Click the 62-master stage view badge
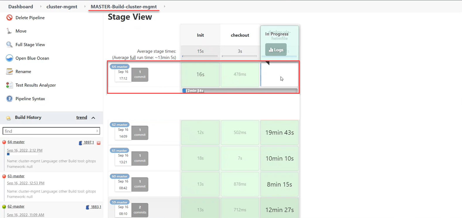The width and height of the screenshot is (462, 218). 120,125
